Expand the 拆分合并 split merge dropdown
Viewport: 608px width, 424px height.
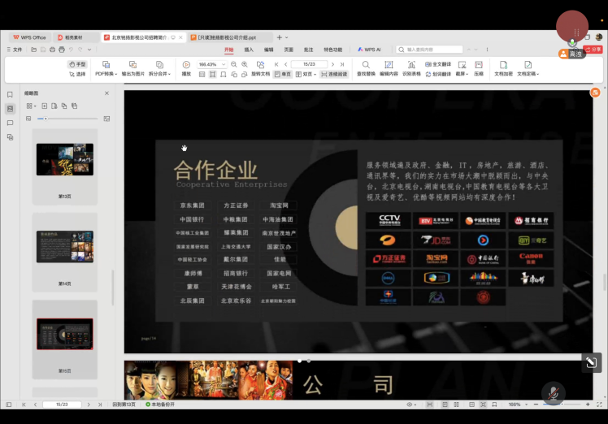tap(161, 74)
